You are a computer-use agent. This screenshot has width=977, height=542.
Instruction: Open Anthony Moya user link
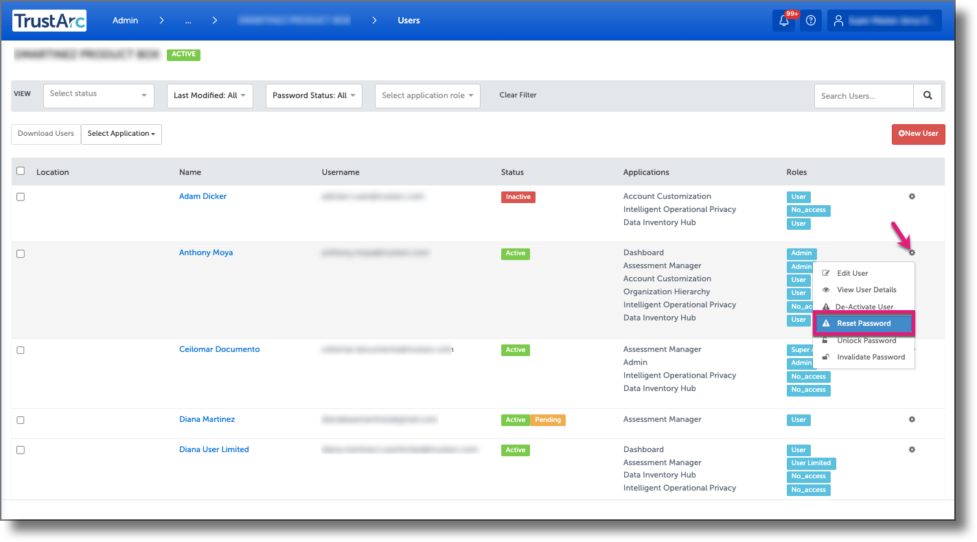coord(206,252)
